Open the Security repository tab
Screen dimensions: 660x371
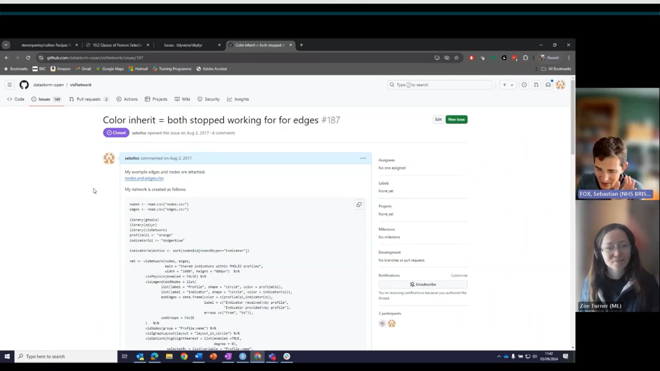point(209,99)
